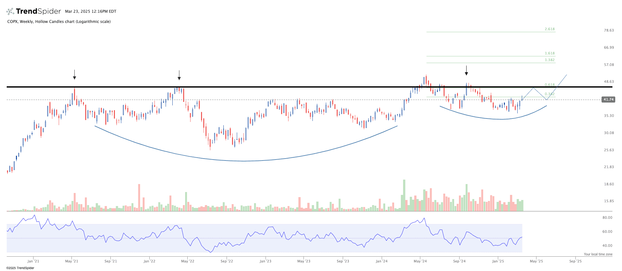This screenshot has width=622, height=271.
Task: Click the ©2025 TrendSpider copyright notice
Action: point(20,268)
